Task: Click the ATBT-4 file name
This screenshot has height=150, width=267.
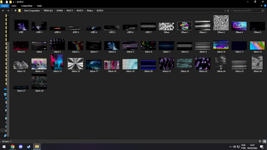Action: click(x=94, y=32)
